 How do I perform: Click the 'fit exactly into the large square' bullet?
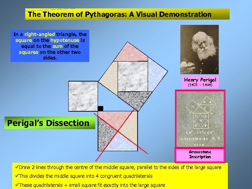tap(90, 185)
